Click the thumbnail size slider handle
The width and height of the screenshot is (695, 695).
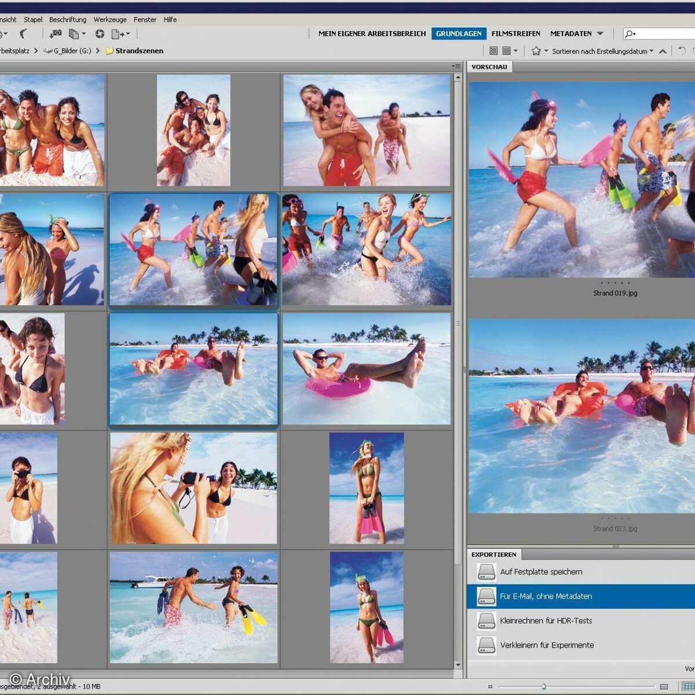coord(544,686)
